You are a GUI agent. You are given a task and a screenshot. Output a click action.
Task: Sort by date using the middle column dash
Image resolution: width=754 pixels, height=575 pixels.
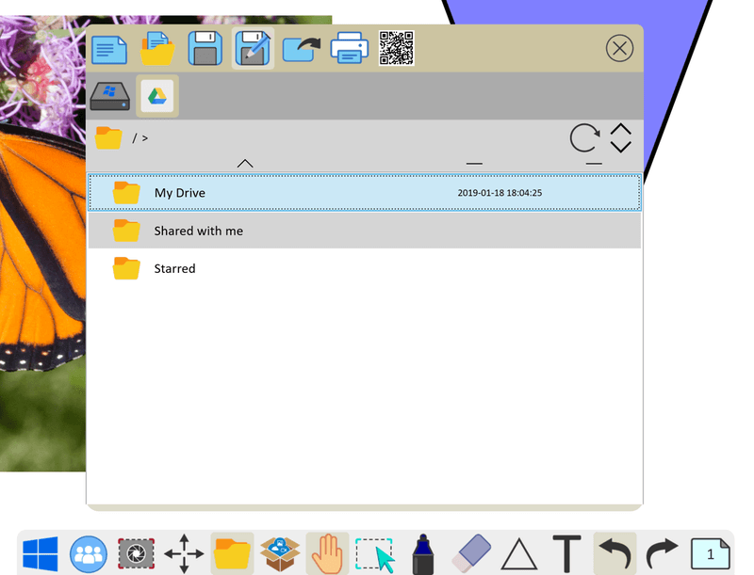pos(474,164)
